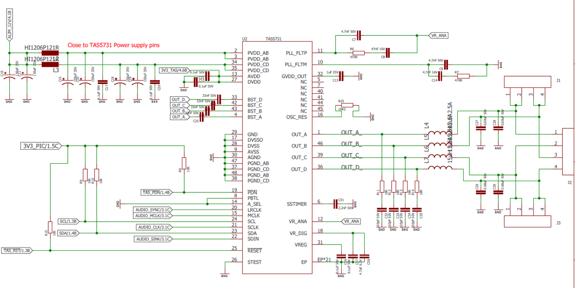Click capacitor C9 symbol

pos(446,65)
